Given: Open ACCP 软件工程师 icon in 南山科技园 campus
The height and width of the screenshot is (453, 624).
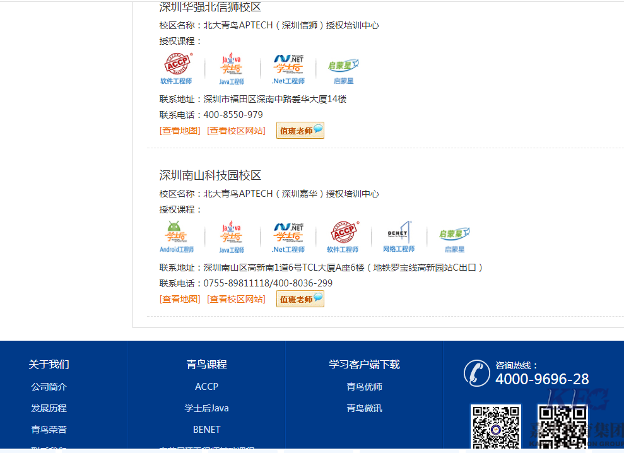Looking at the screenshot, I should click(343, 237).
